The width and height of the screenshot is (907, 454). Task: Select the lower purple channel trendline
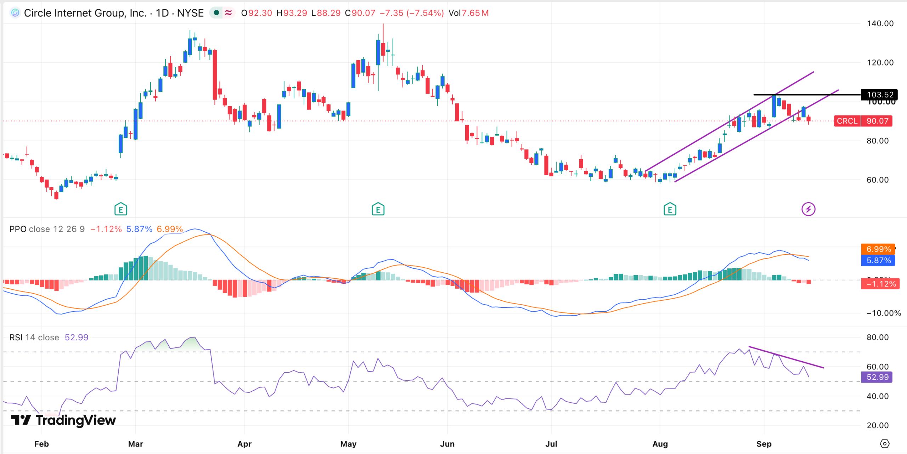pyautogui.click(x=757, y=136)
